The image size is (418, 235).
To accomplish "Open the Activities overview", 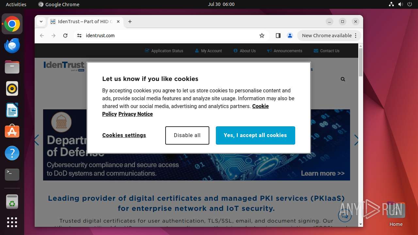I will click(x=16, y=4).
